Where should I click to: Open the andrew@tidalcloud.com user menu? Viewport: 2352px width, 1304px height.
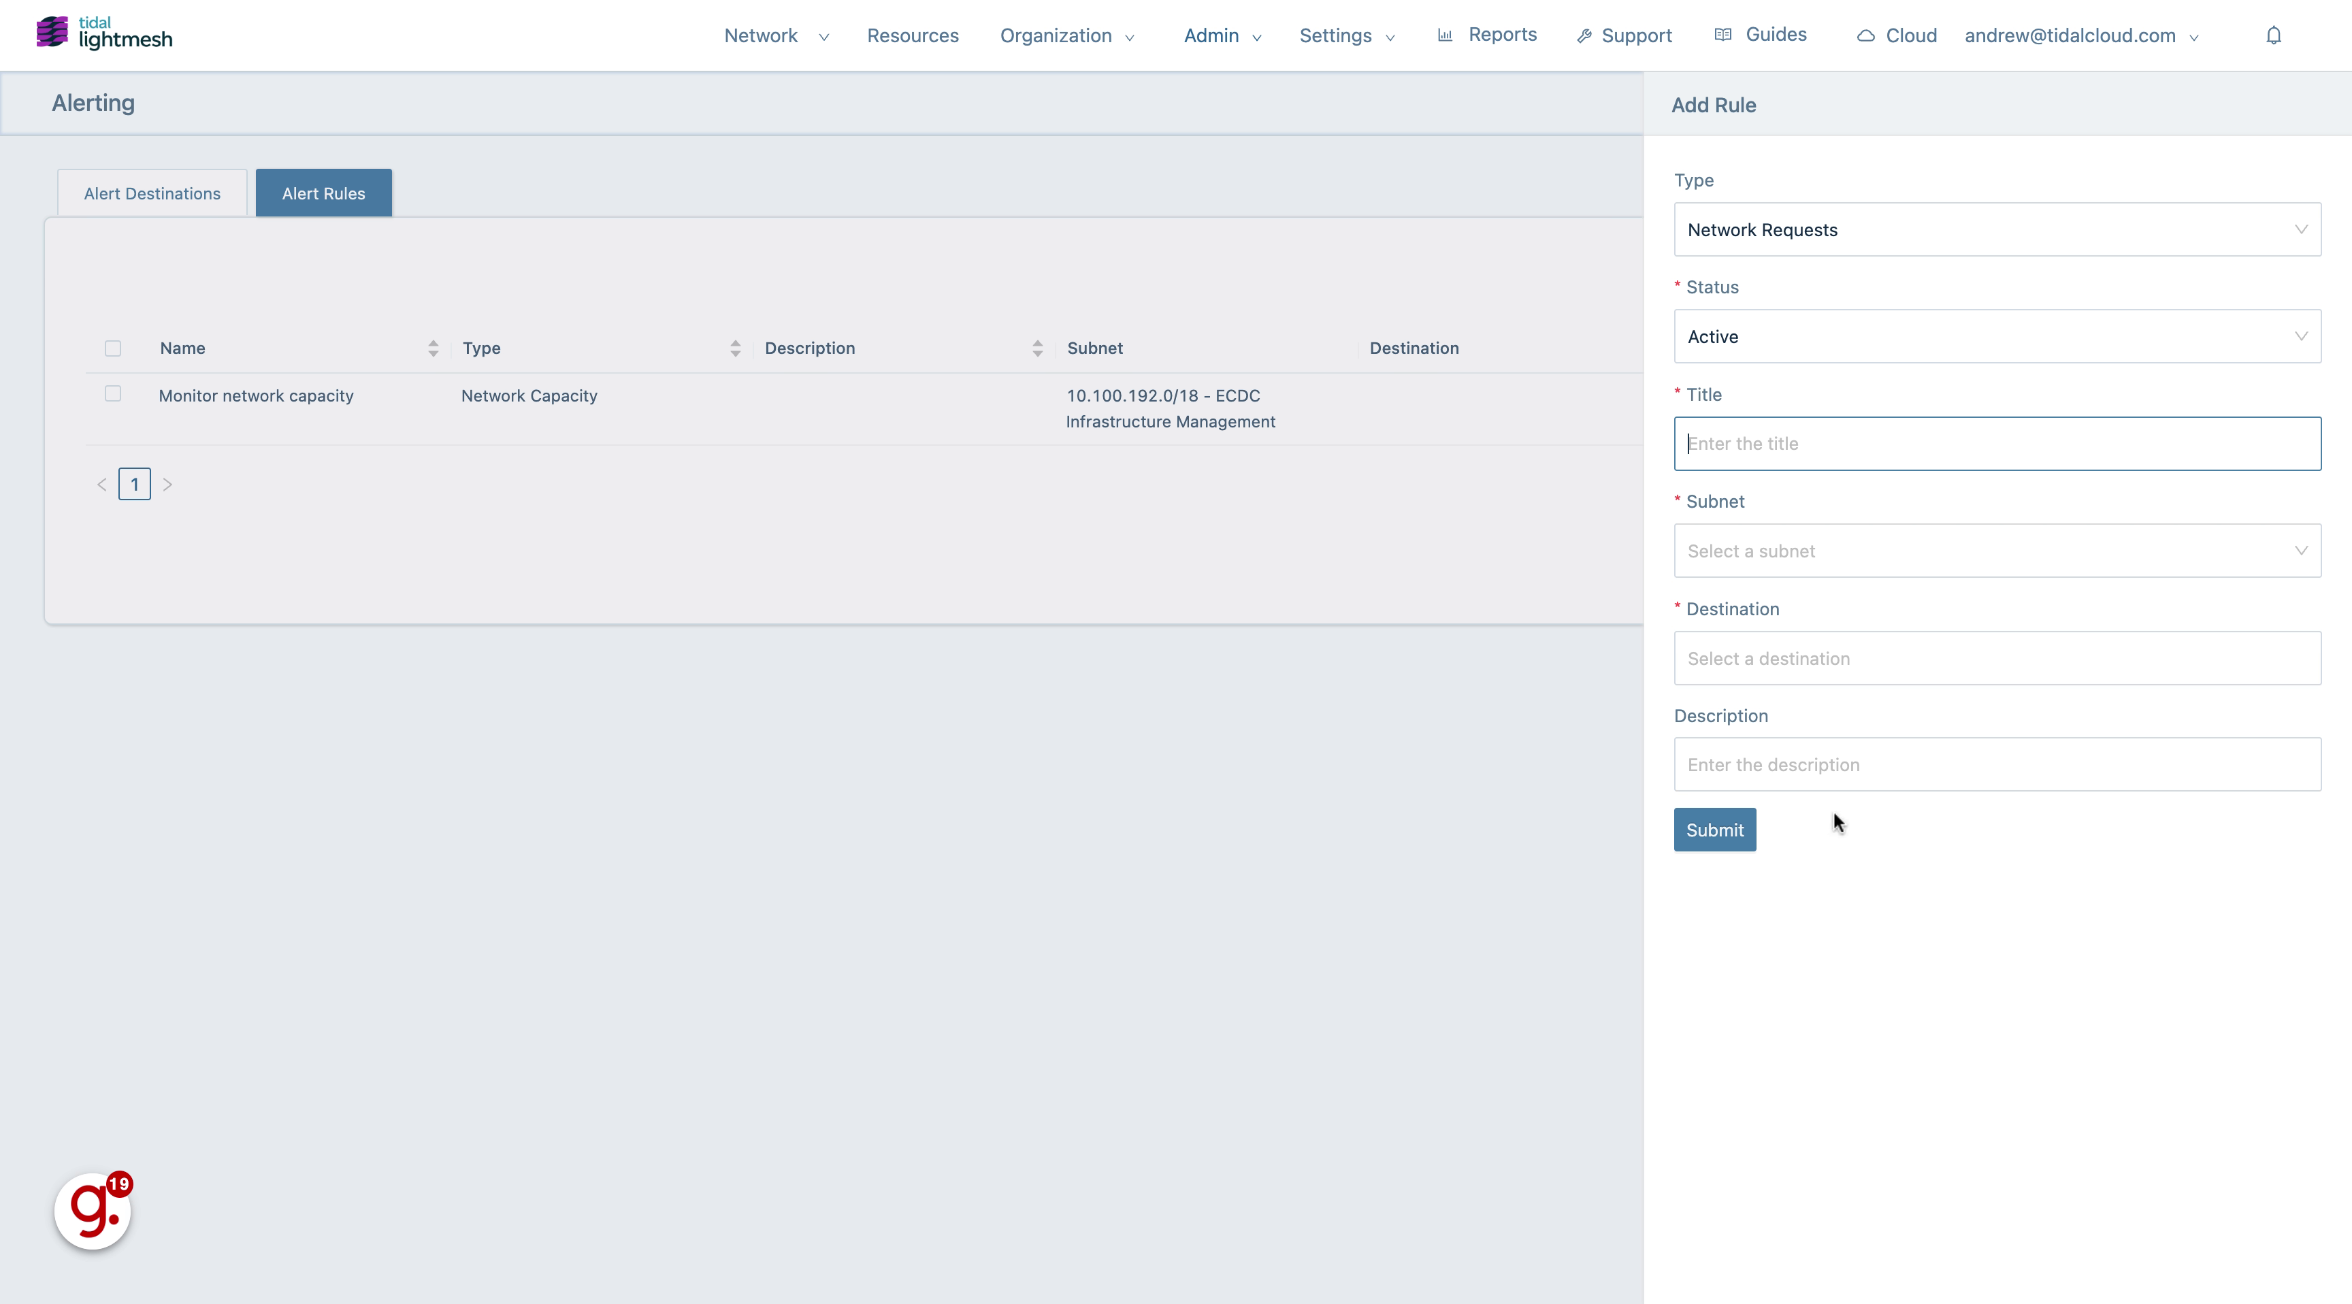point(2081,35)
